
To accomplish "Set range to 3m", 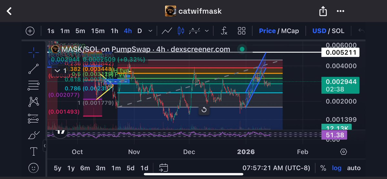I will coord(100,168).
